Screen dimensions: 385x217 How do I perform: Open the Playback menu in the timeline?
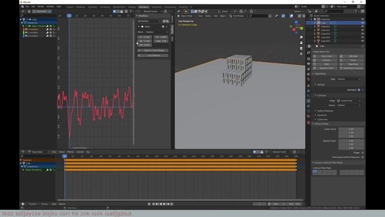(x=34, y=204)
